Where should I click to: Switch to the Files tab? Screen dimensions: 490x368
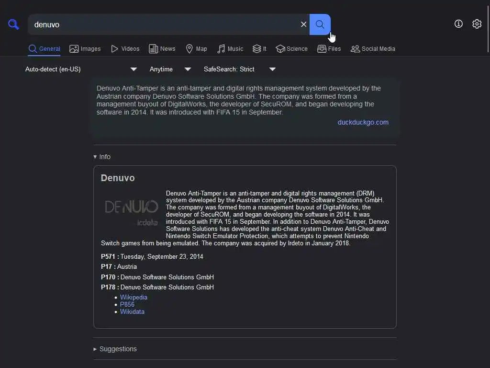pyautogui.click(x=329, y=49)
